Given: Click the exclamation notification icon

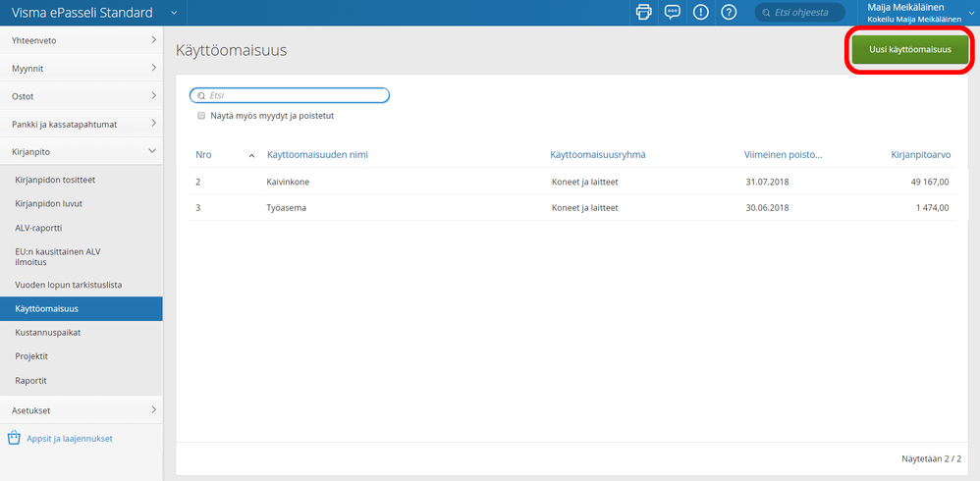Looking at the screenshot, I should (700, 12).
